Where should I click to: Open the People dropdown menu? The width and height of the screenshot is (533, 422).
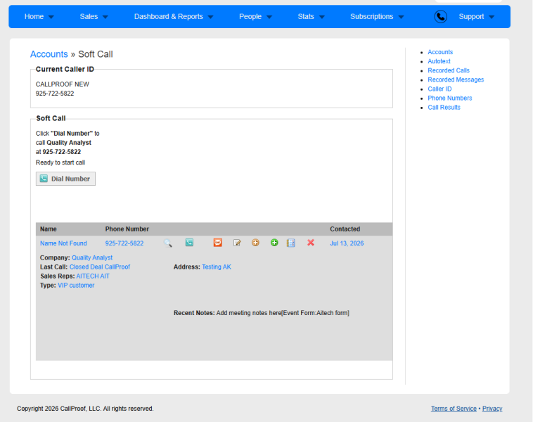[x=255, y=17]
